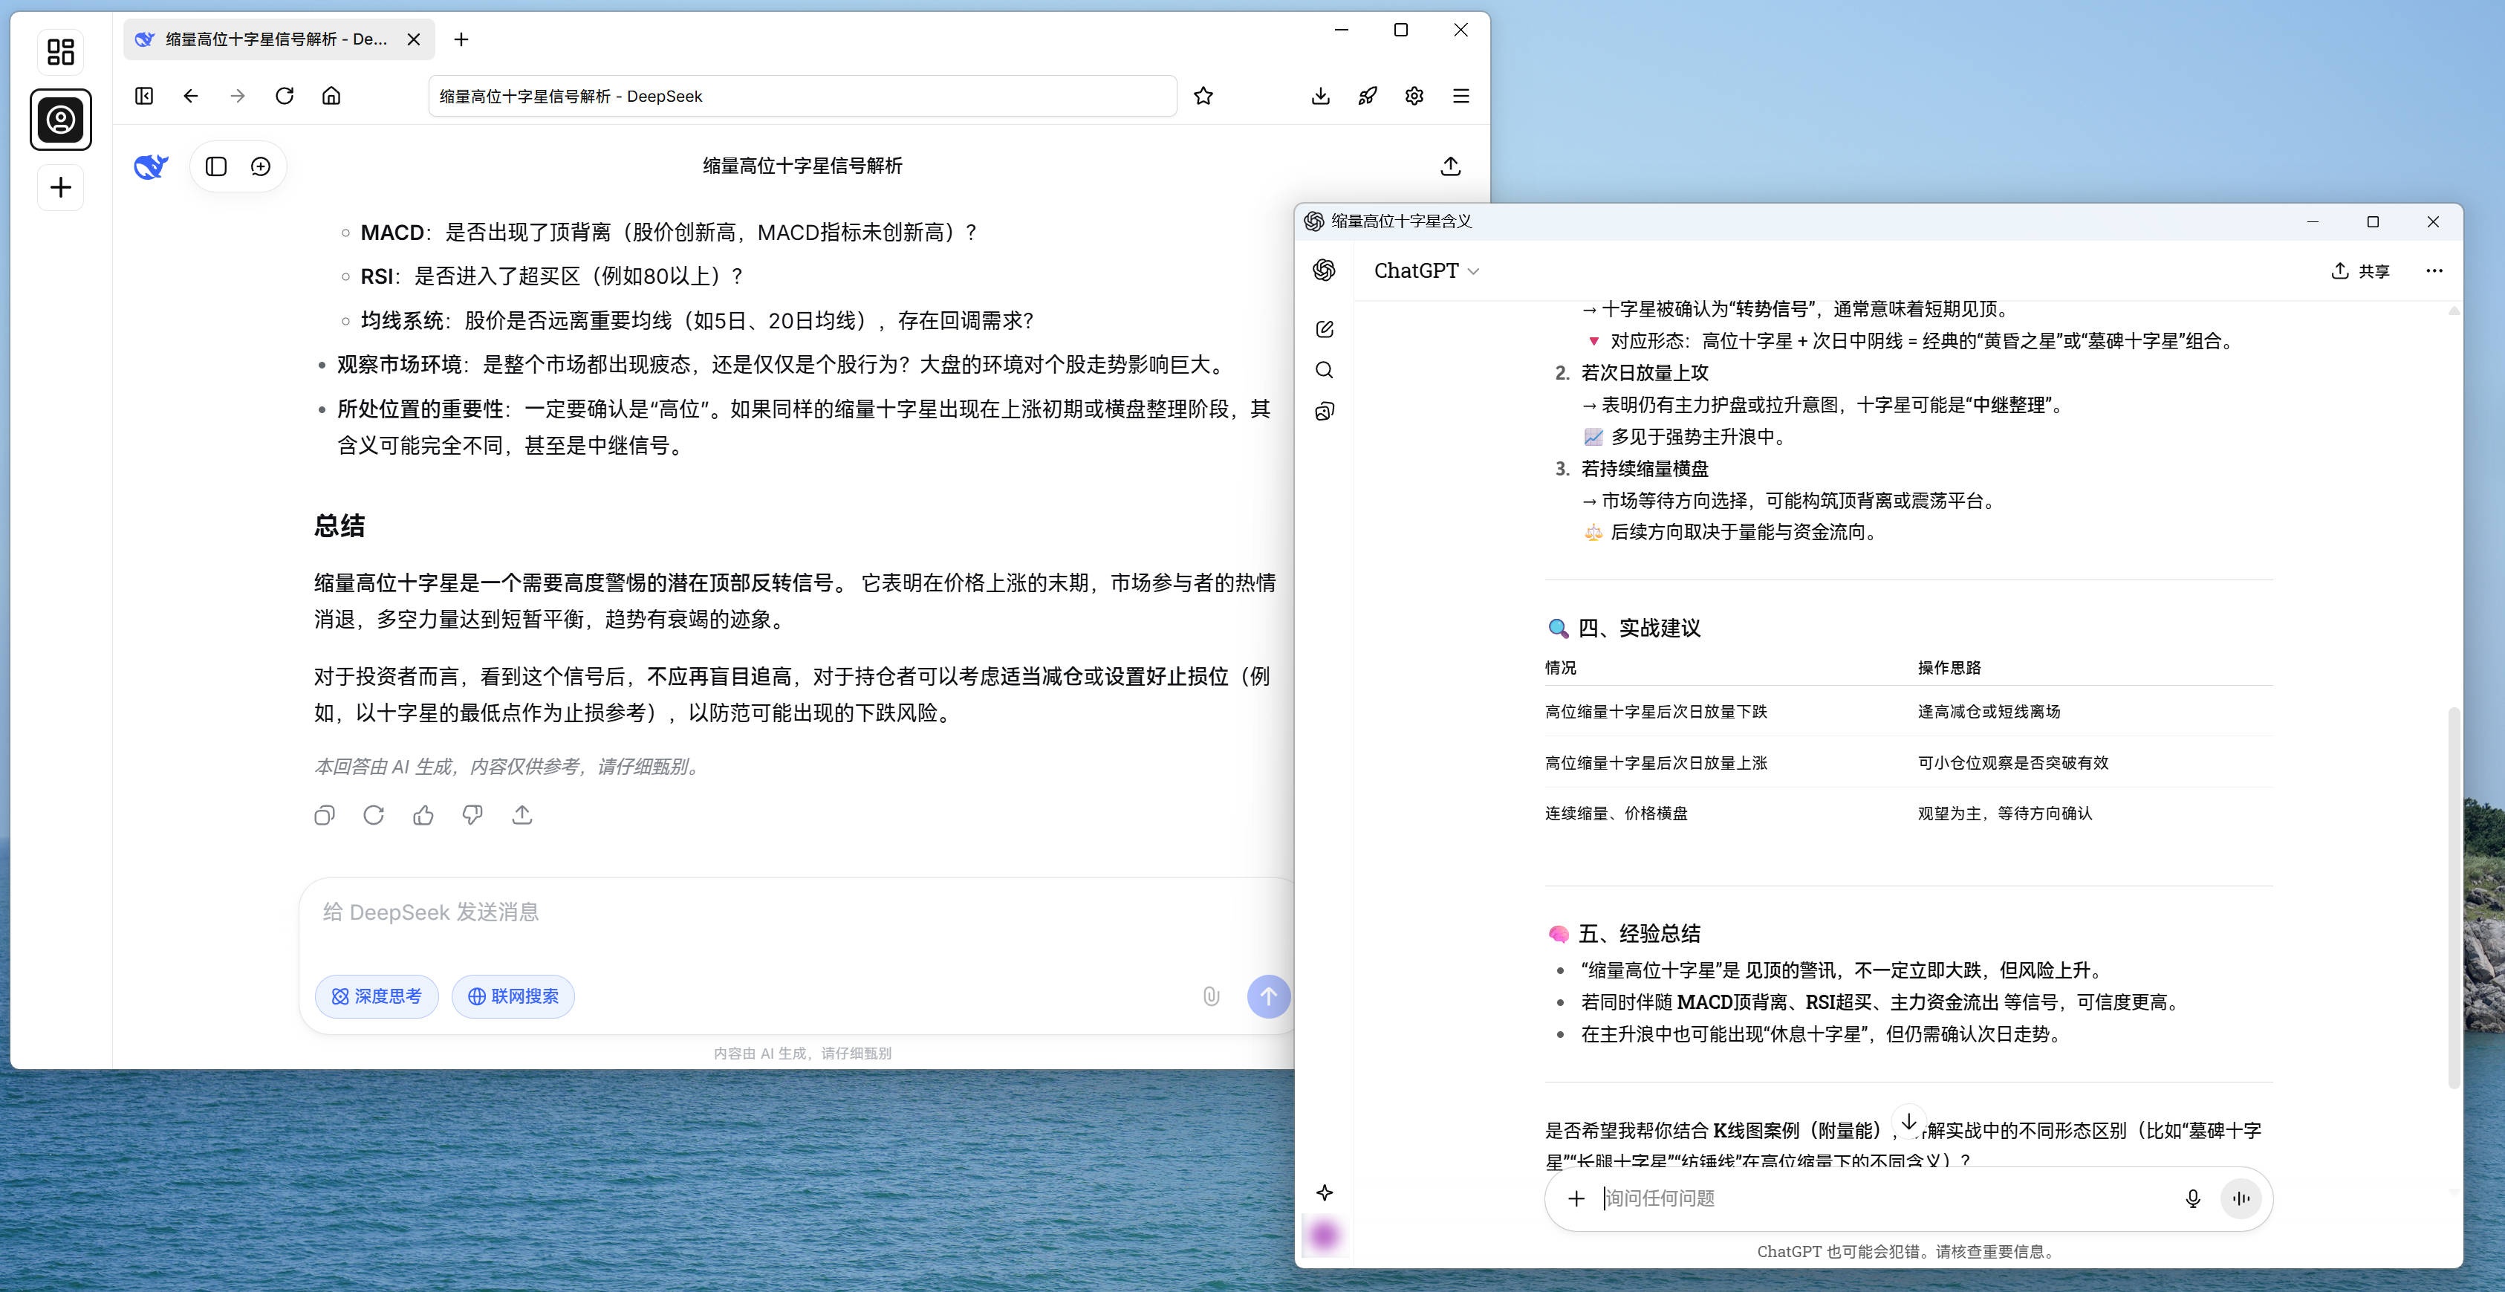Click the microphone dictation icon
This screenshot has width=2505, height=1292.
tap(2192, 1198)
